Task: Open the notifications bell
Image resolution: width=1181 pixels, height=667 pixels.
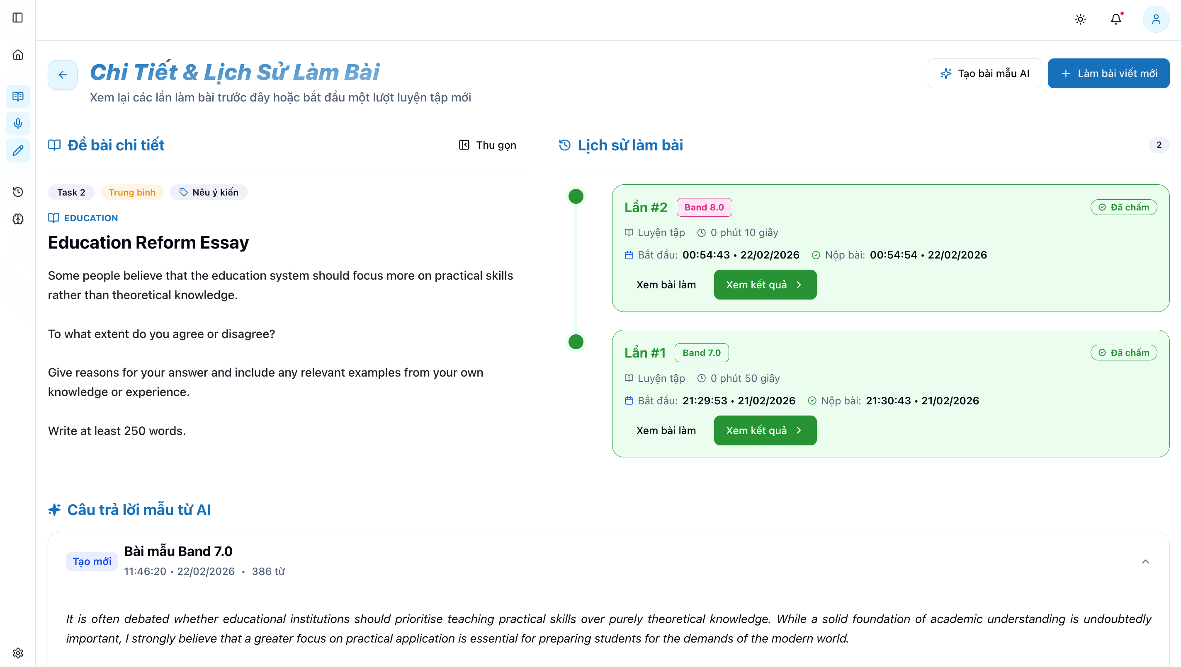Action: pyautogui.click(x=1115, y=19)
